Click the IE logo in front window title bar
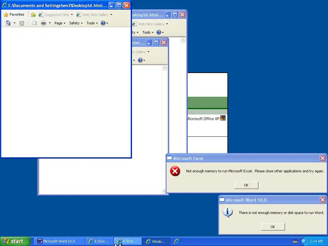This screenshot has height=246, width=328. pyautogui.click(x=4, y=5)
